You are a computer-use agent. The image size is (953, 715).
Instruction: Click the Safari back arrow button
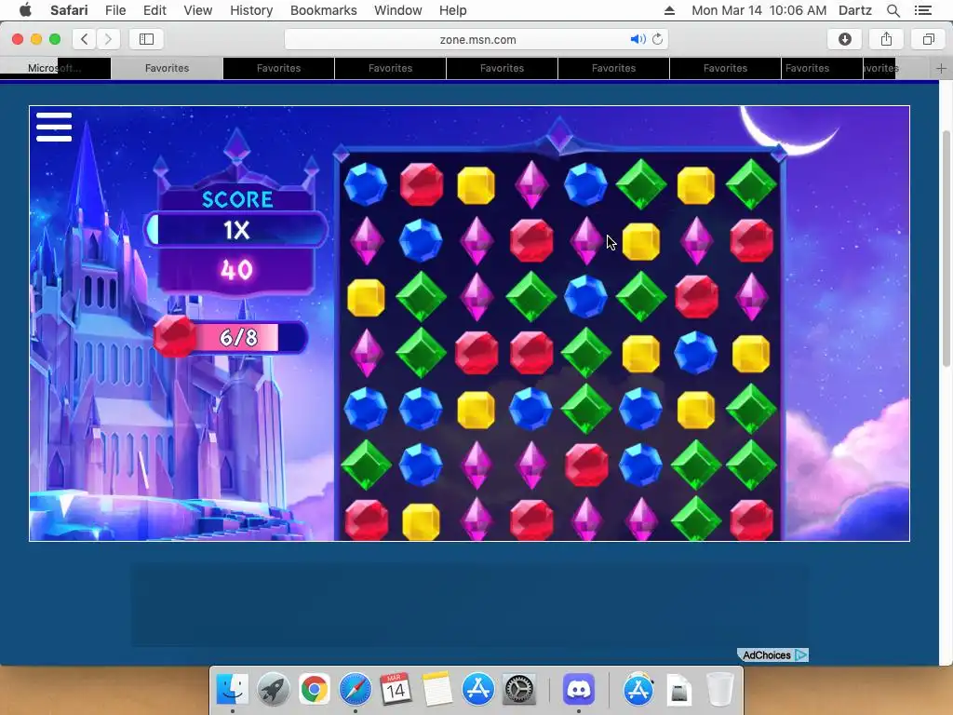click(x=85, y=39)
